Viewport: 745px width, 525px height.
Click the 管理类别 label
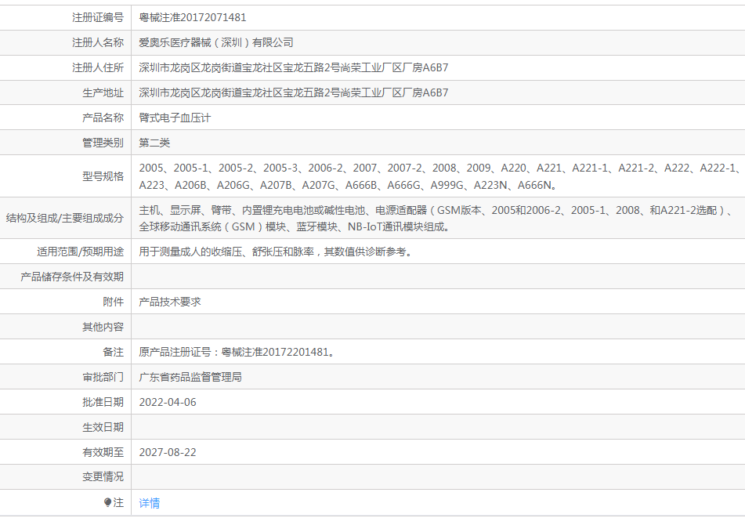103,143
